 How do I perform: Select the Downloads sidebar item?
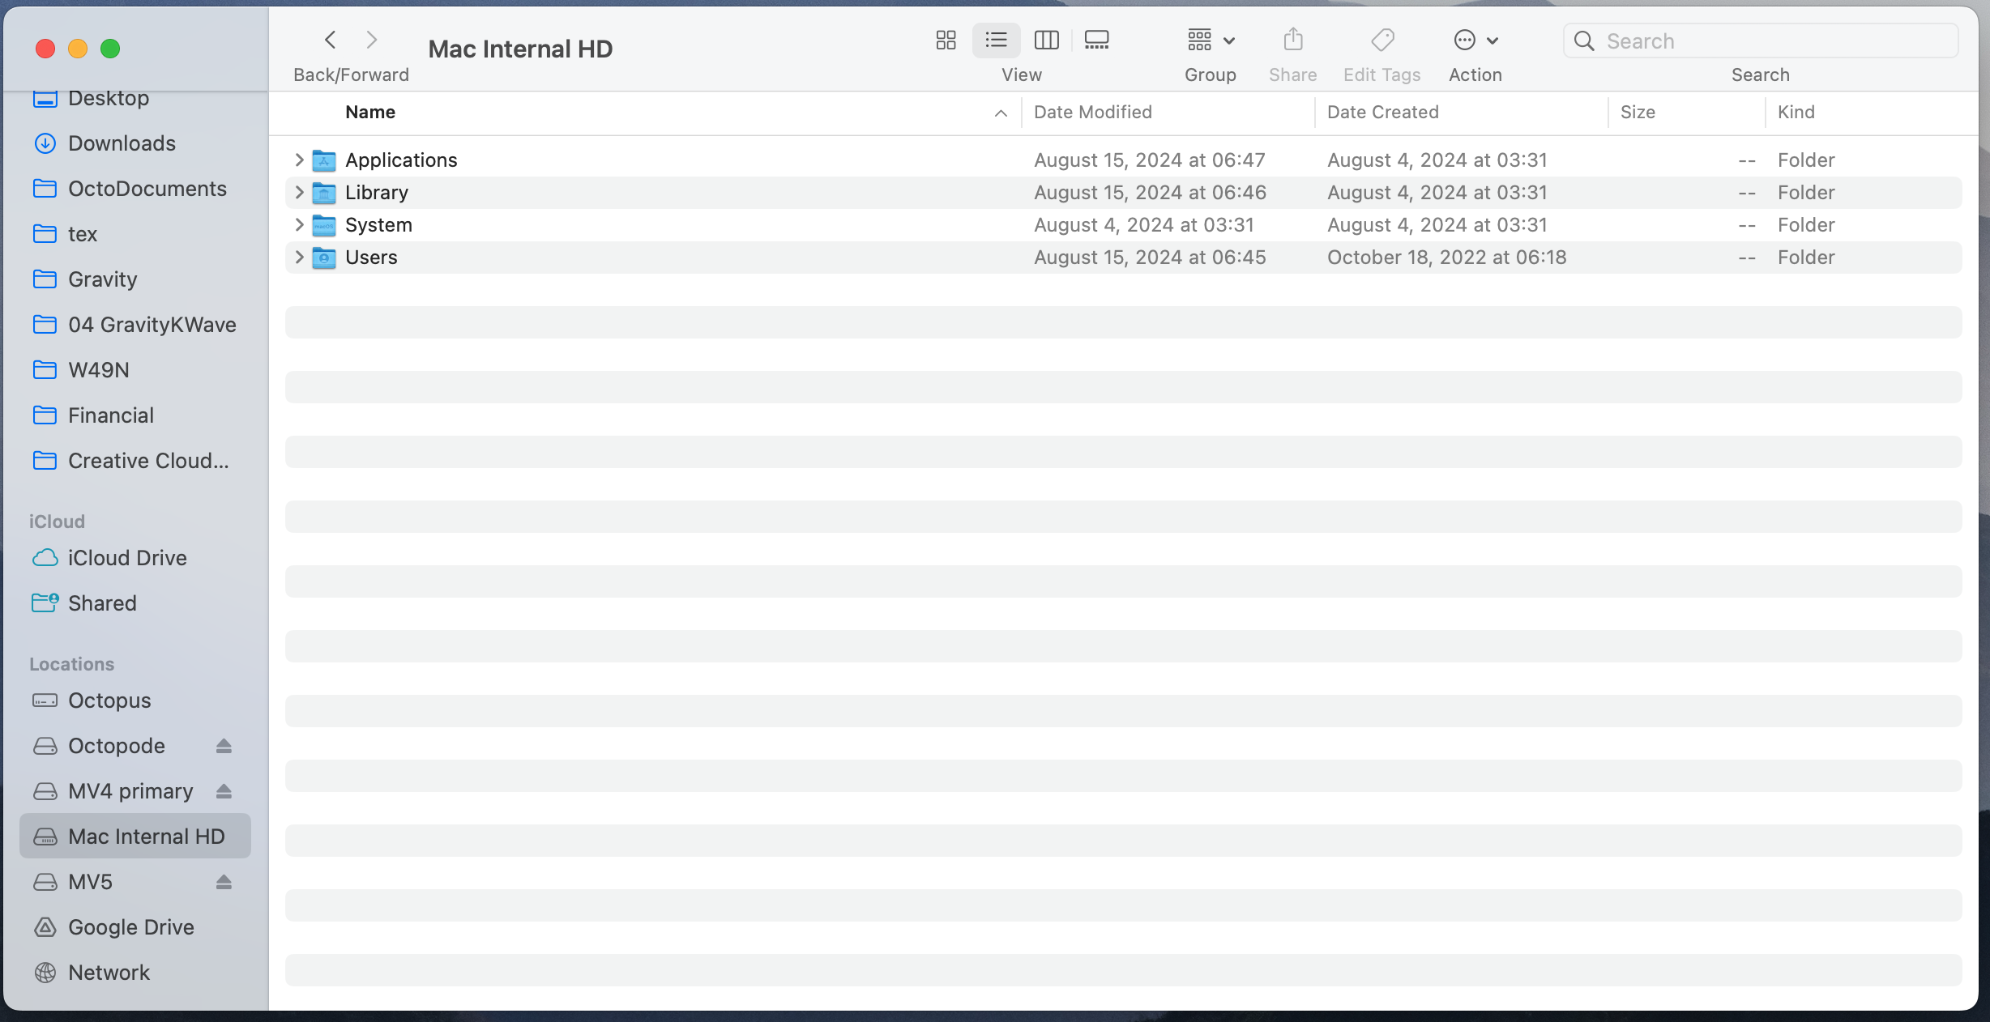pyautogui.click(x=122, y=143)
